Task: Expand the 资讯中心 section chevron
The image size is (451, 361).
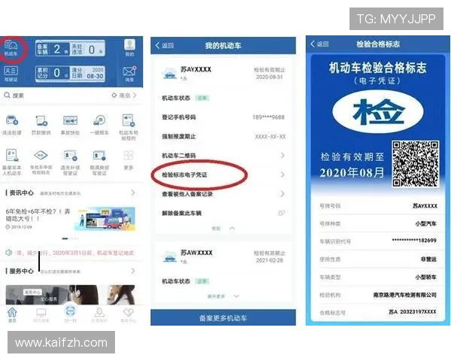Action: point(133,193)
